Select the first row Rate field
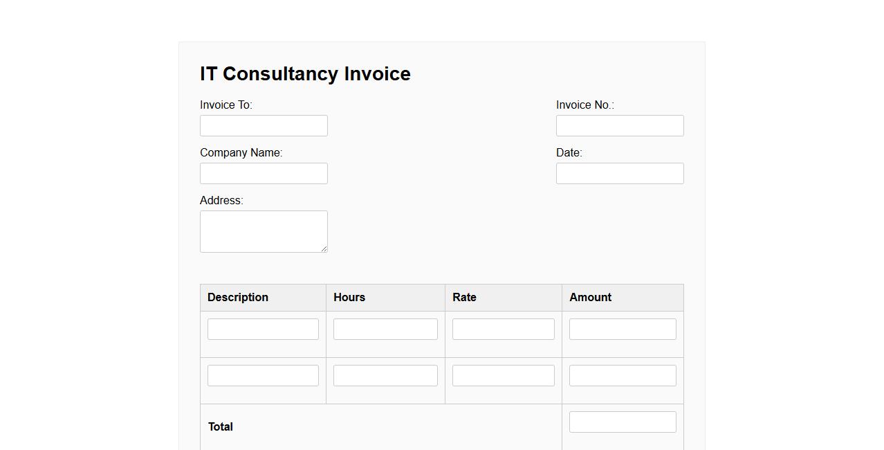The height and width of the screenshot is (450, 884). coord(503,330)
